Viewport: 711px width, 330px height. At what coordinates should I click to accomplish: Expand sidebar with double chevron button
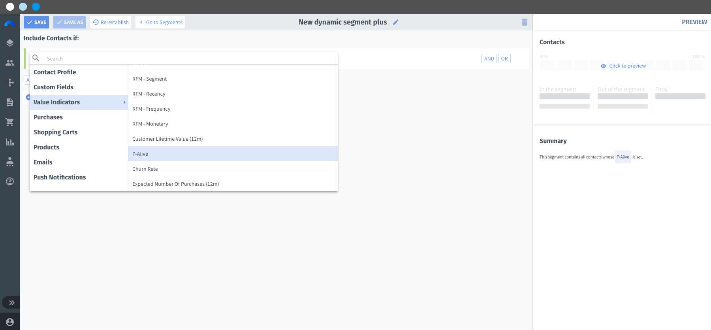[x=12, y=303]
